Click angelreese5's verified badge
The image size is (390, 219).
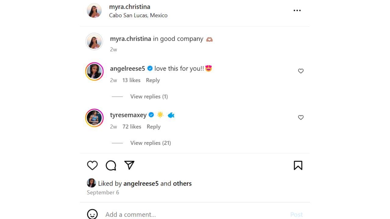point(150,68)
